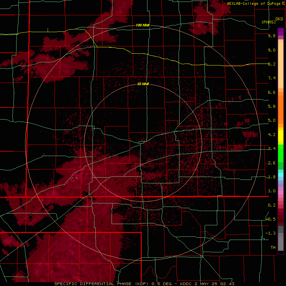Click the '[PHAS]' unit label
Viewport: 286px width, 286px height.
[269, 22]
